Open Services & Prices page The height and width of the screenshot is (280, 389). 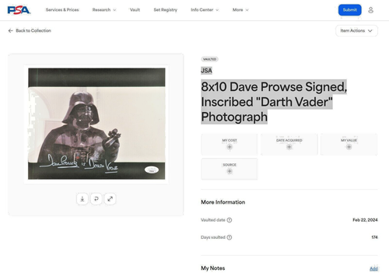[62, 10]
